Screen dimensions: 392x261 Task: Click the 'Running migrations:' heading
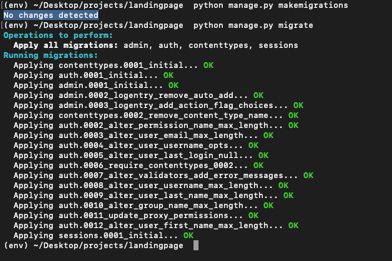coord(51,55)
